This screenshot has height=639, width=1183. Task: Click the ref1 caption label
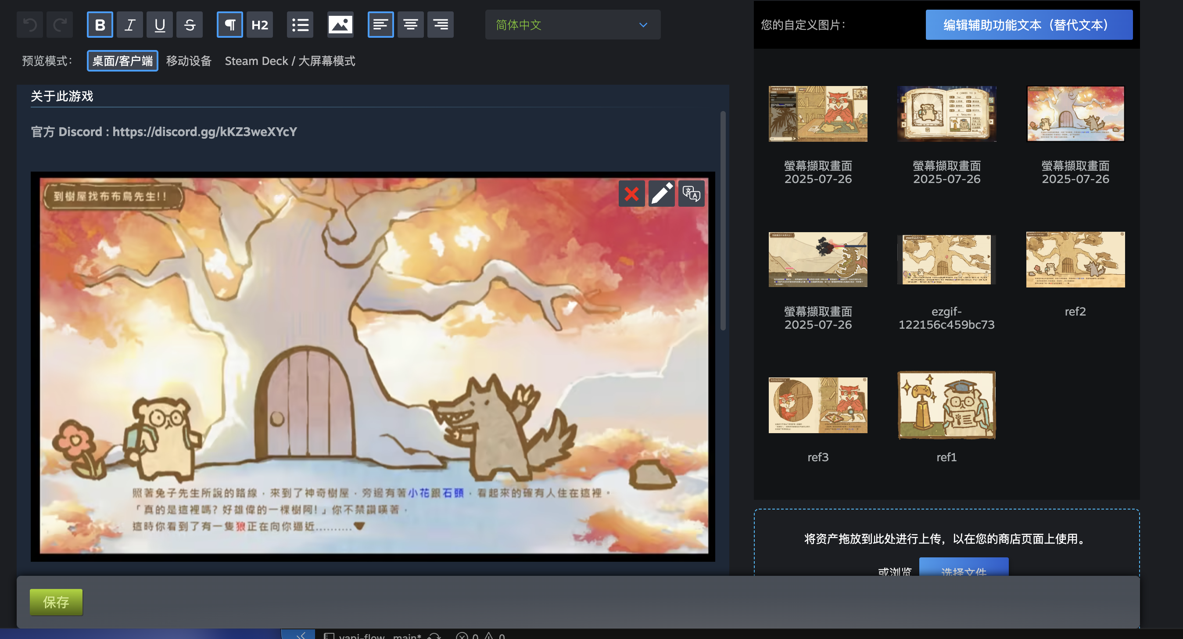(x=946, y=457)
